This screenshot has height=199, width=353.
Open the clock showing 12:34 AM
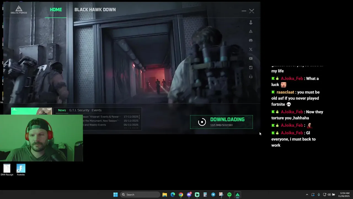tap(344, 195)
